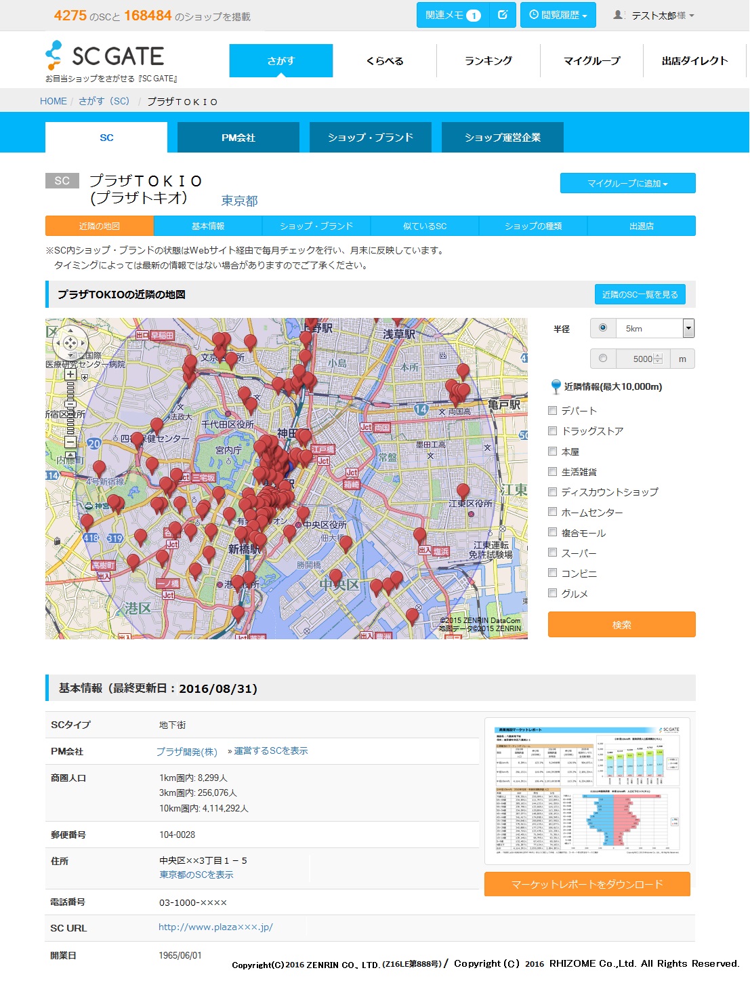750x983 pixels.
Task: Check the 複合モール checkbox
Action: pos(552,532)
